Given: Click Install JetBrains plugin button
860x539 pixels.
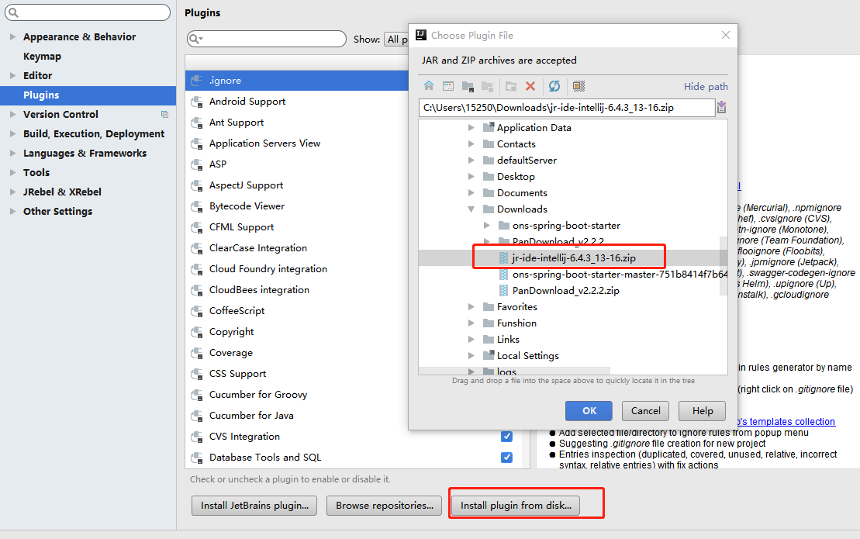Looking at the screenshot, I should coord(254,506).
